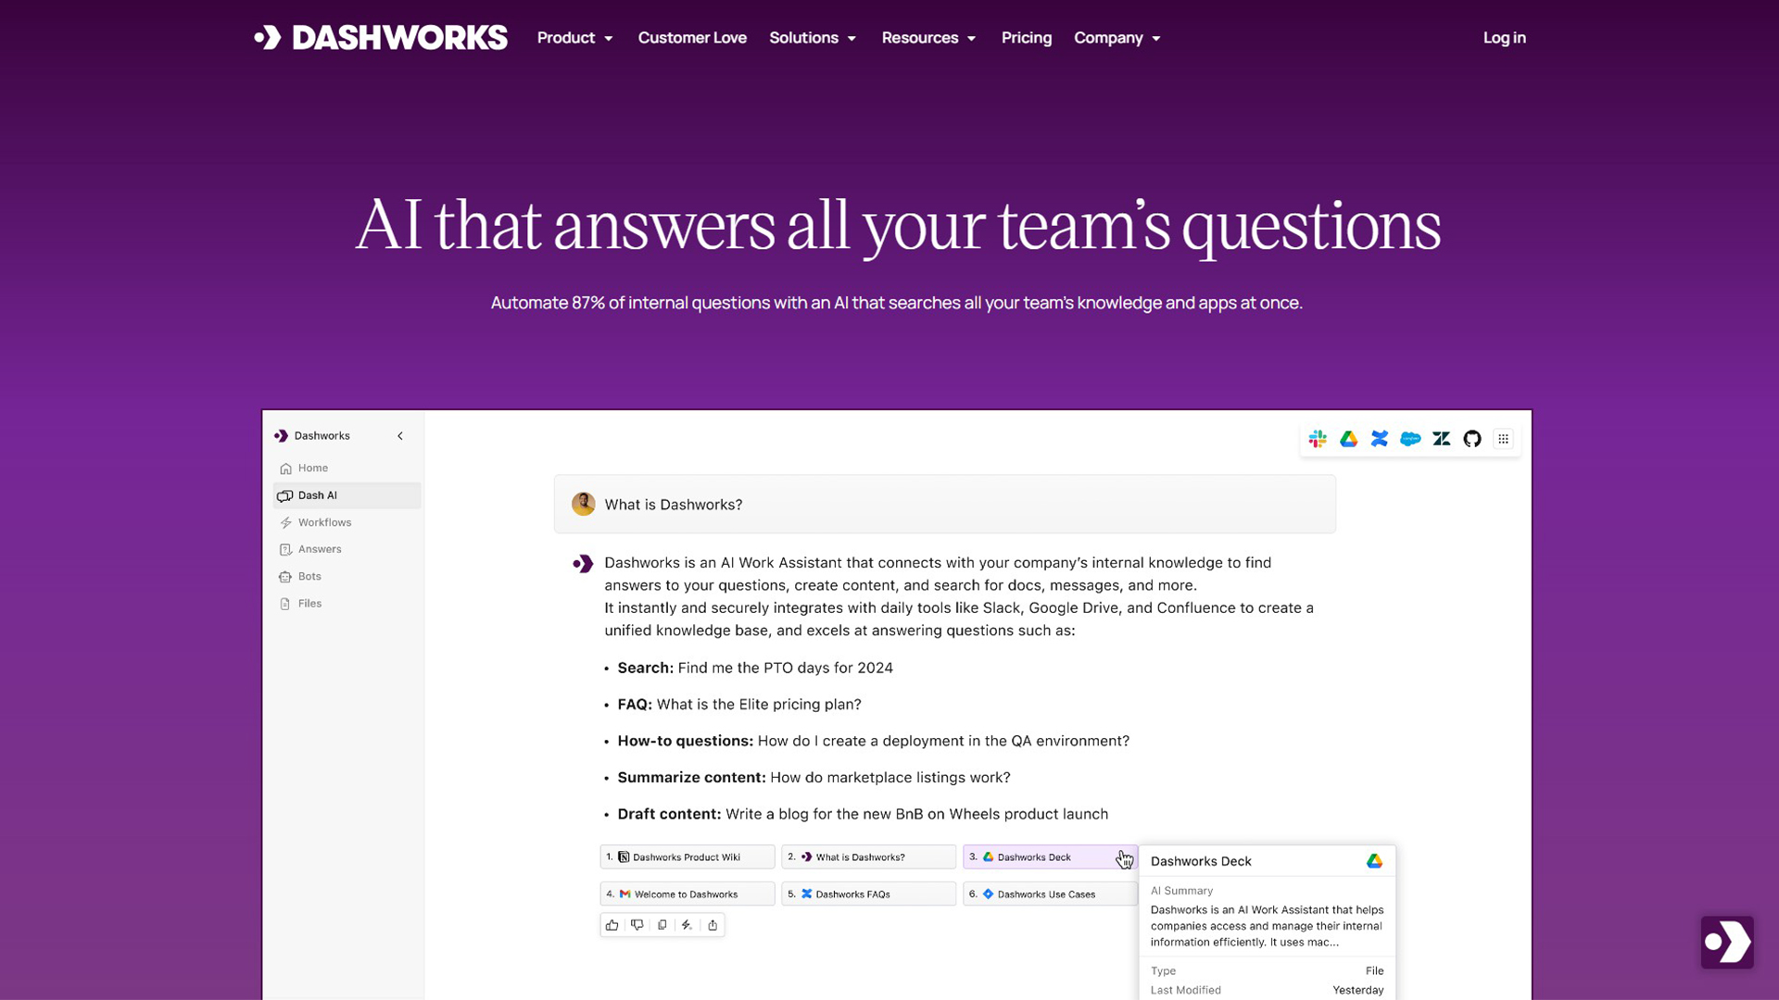Click the Type File row value
The width and height of the screenshot is (1779, 1000).
tap(1374, 971)
